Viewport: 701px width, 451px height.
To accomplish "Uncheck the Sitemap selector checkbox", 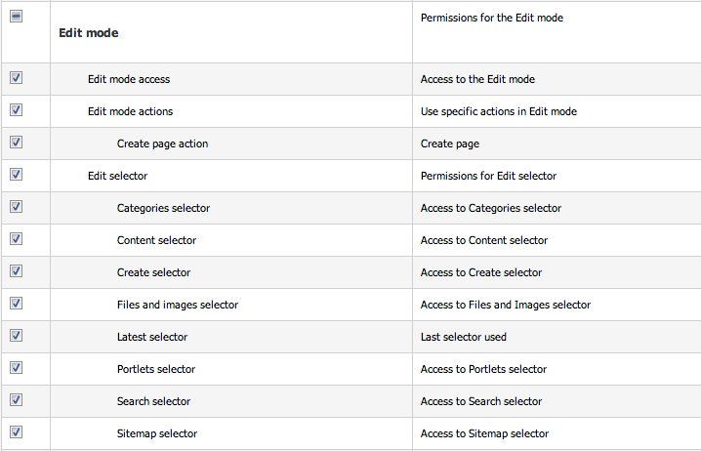I will pos(16,431).
